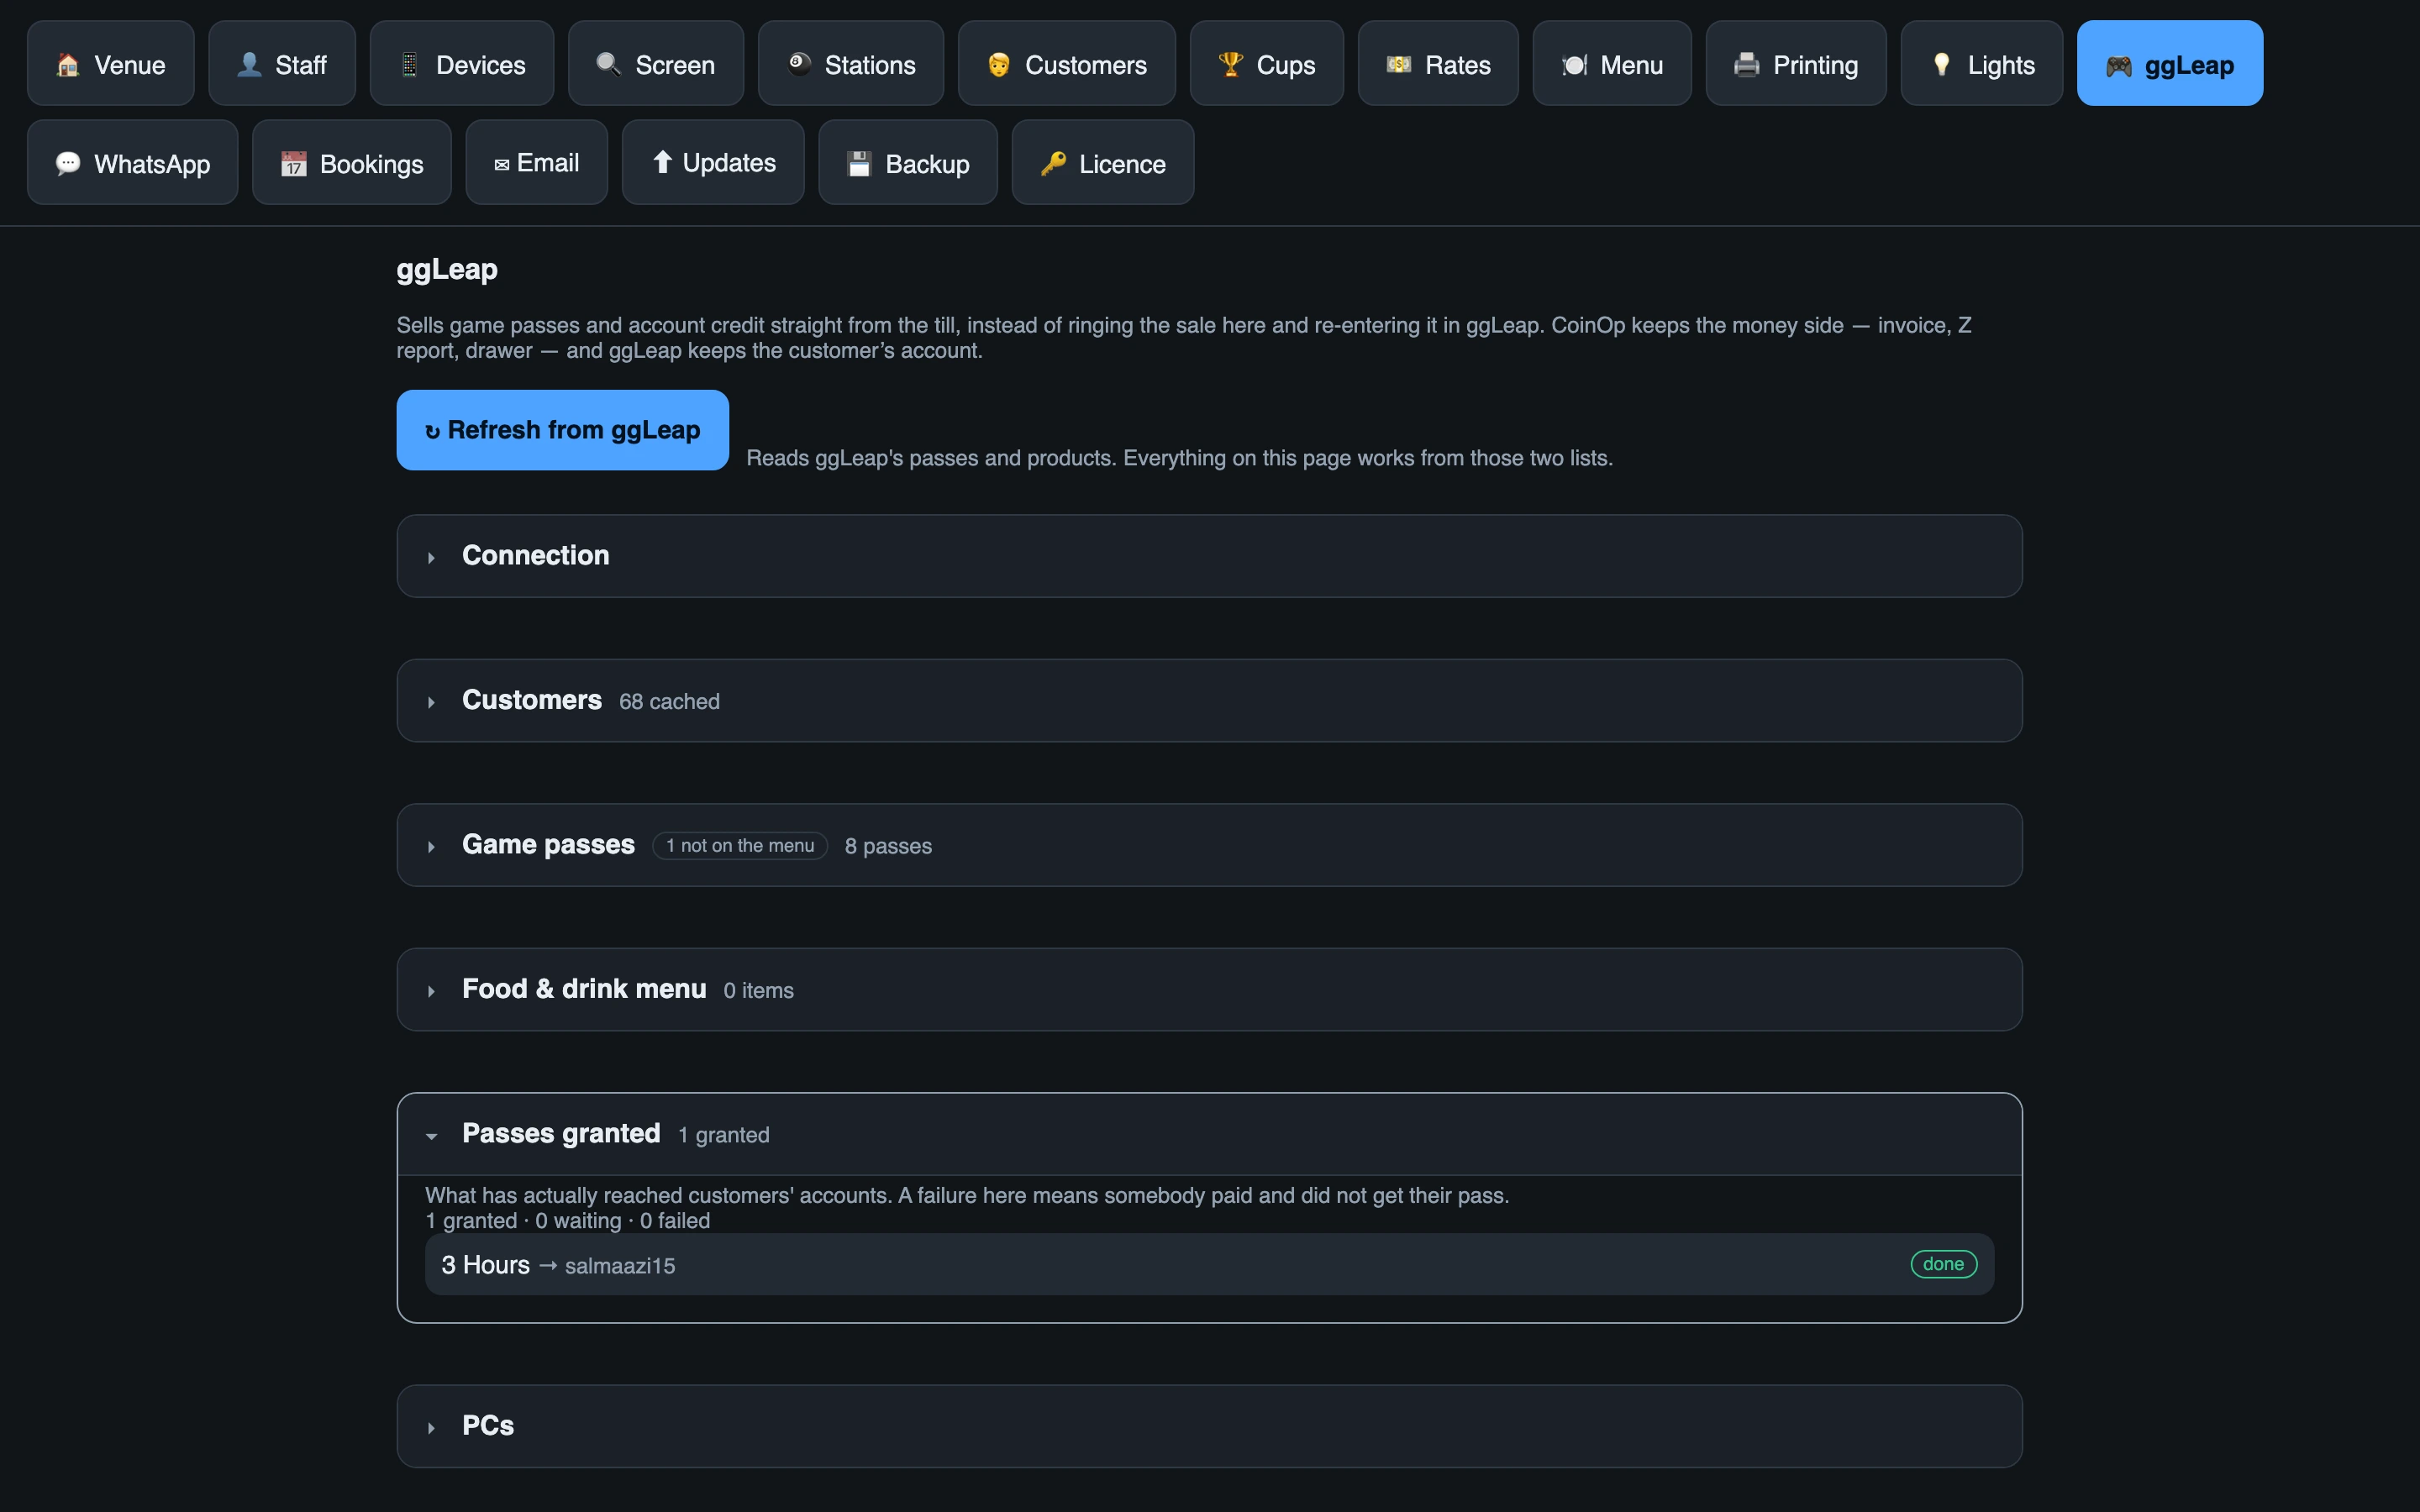Go to the Updates tab
The height and width of the screenshot is (1512, 2420).
click(712, 162)
